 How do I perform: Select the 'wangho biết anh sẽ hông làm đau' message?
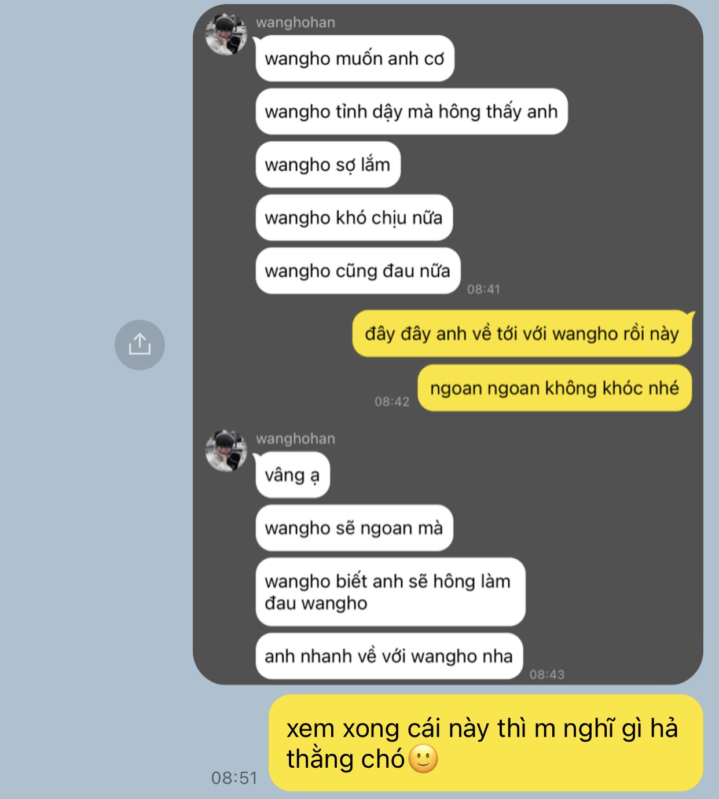tap(390, 592)
